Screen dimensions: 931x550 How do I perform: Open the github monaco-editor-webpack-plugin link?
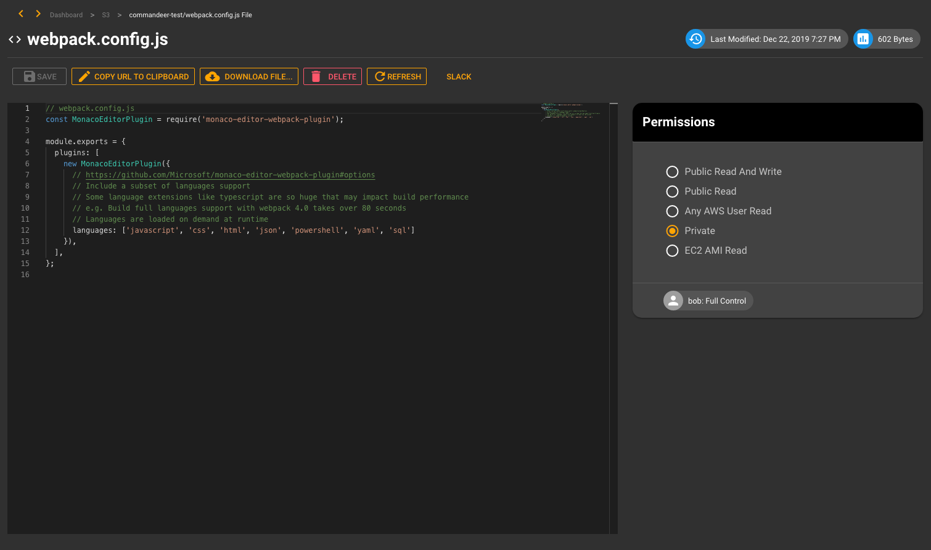(x=230, y=175)
